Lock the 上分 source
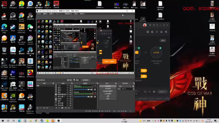Image resolution: width=219 pixels, height=123 pixels. click(x=70, y=86)
